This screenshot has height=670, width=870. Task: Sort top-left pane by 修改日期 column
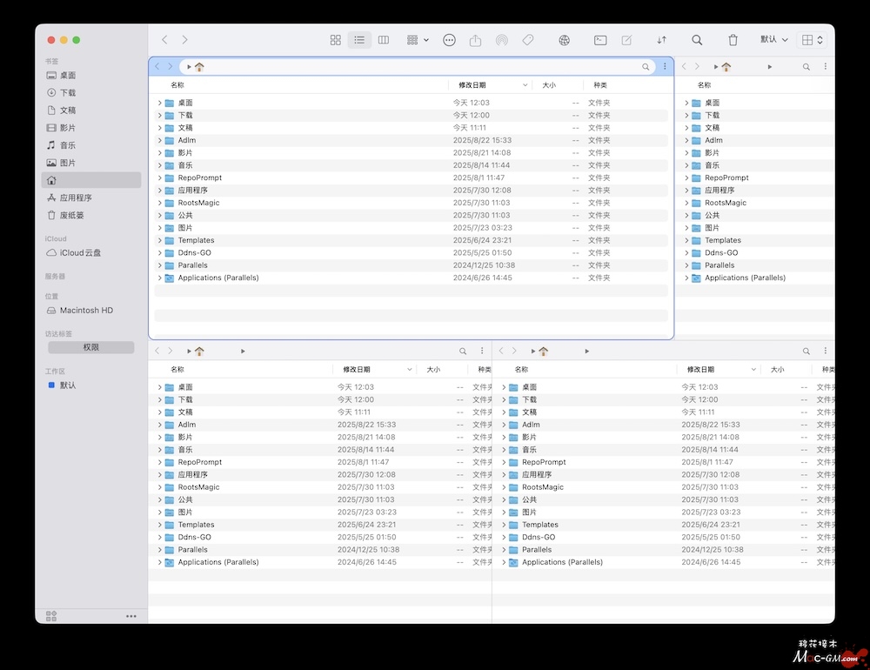point(472,85)
